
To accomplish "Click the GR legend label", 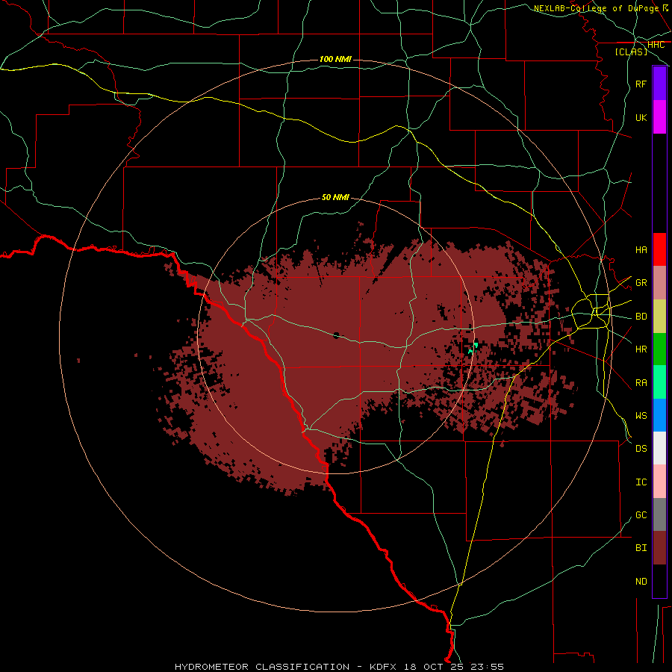I will pyautogui.click(x=641, y=283).
